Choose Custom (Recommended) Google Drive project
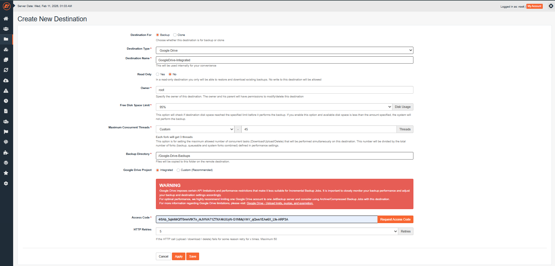The image size is (555, 266). pyautogui.click(x=178, y=170)
